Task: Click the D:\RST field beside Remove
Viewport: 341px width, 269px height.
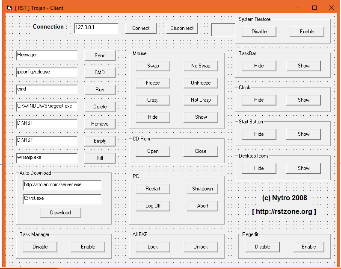Action: (x=47, y=124)
